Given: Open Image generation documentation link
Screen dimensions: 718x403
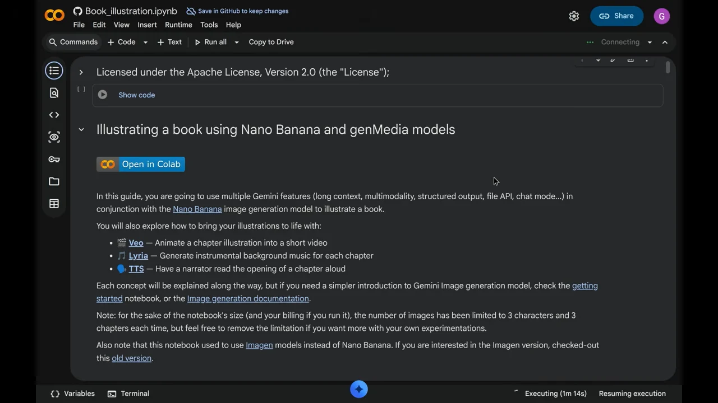Looking at the screenshot, I should pos(248,299).
